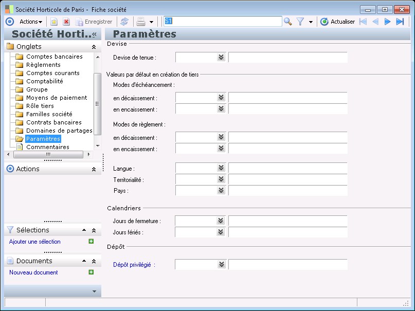
Task: Click the Documents up triangle
Action: (x=84, y=261)
